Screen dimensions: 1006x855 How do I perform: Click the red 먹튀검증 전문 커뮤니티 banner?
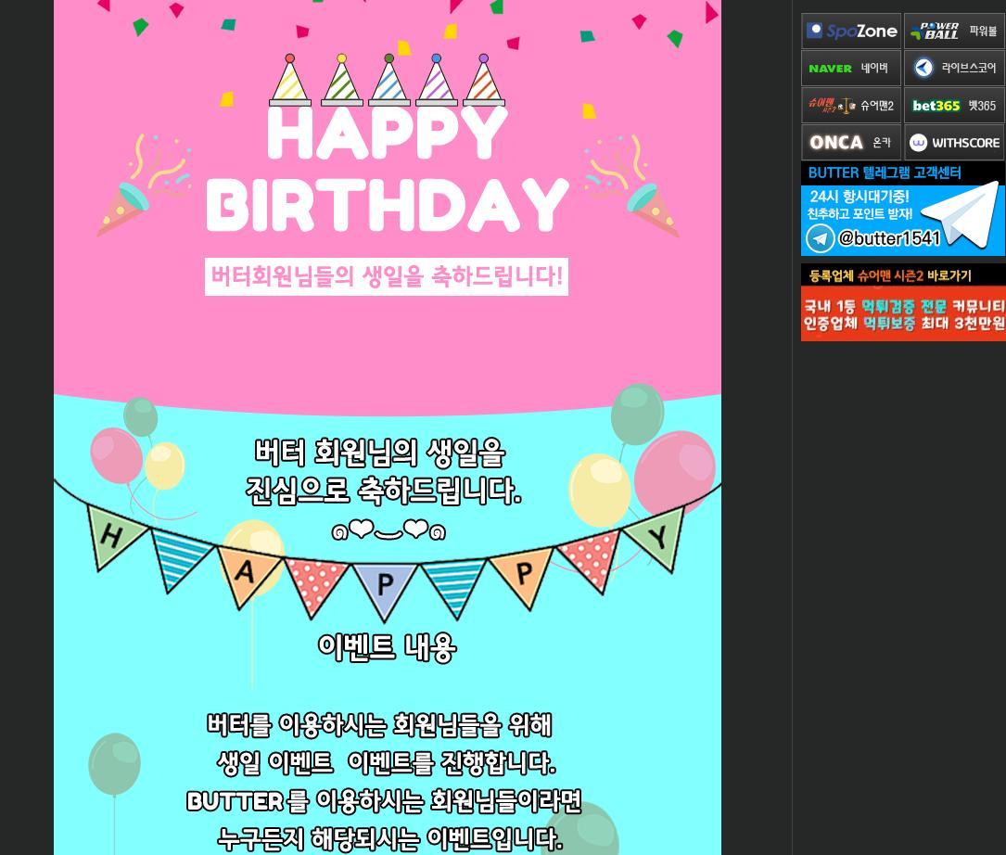(x=903, y=314)
